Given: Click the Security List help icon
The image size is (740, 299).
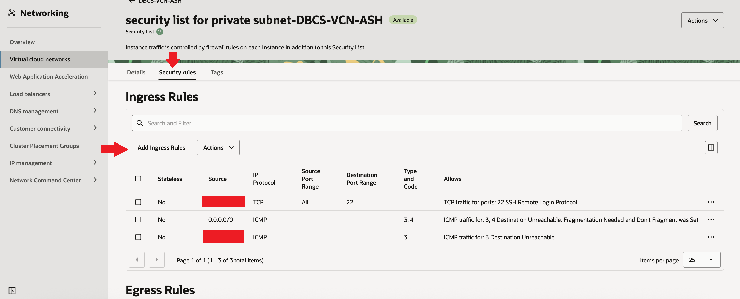Looking at the screenshot, I should tap(160, 32).
